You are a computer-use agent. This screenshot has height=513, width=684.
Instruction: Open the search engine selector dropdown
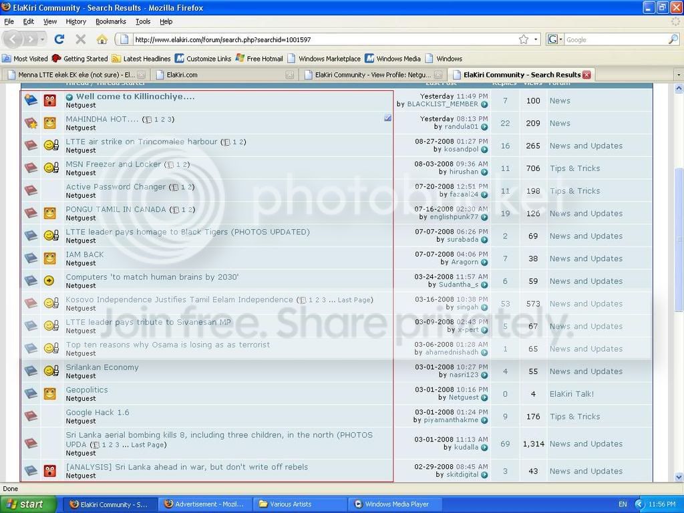[x=554, y=39]
